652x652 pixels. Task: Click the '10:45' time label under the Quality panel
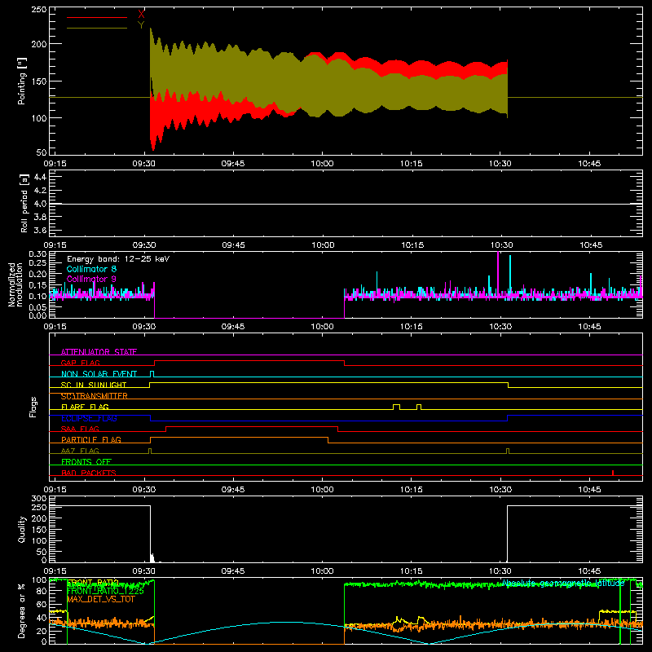click(x=589, y=571)
